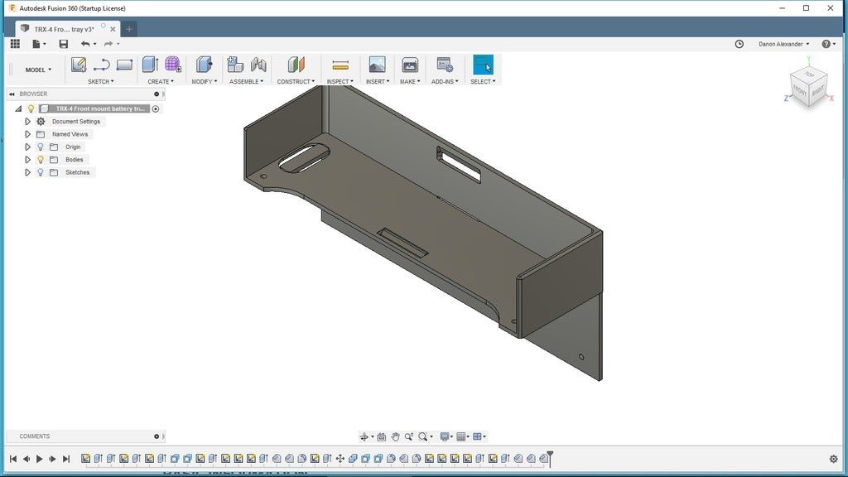The height and width of the screenshot is (477, 848).
Task: Open the Create Form tool
Action: click(x=173, y=65)
